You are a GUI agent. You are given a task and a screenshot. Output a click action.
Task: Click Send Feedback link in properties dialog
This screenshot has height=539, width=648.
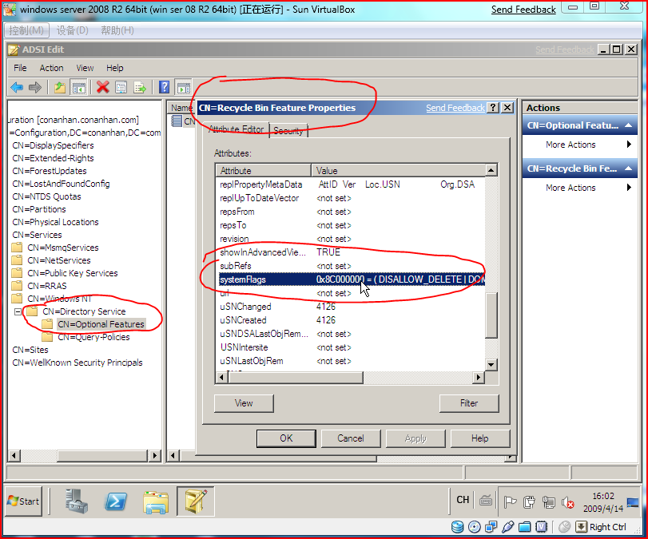pyautogui.click(x=455, y=108)
